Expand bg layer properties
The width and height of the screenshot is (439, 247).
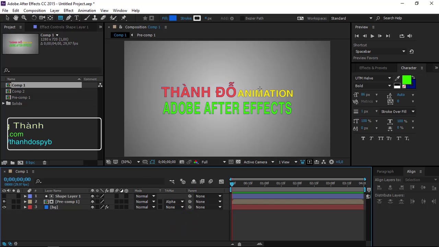(x=25, y=207)
